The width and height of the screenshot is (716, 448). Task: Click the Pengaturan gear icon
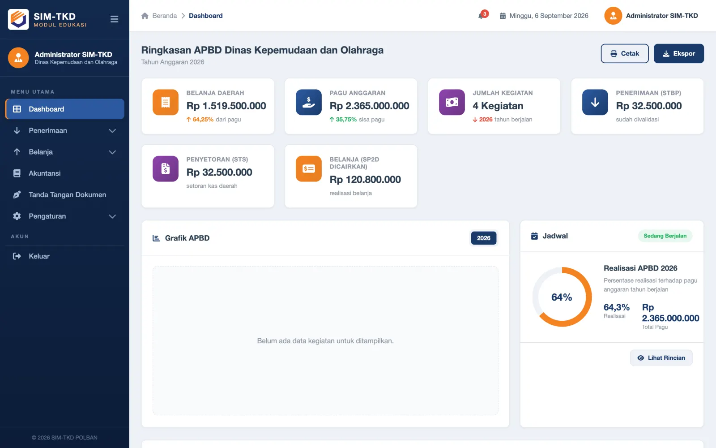point(17,216)
